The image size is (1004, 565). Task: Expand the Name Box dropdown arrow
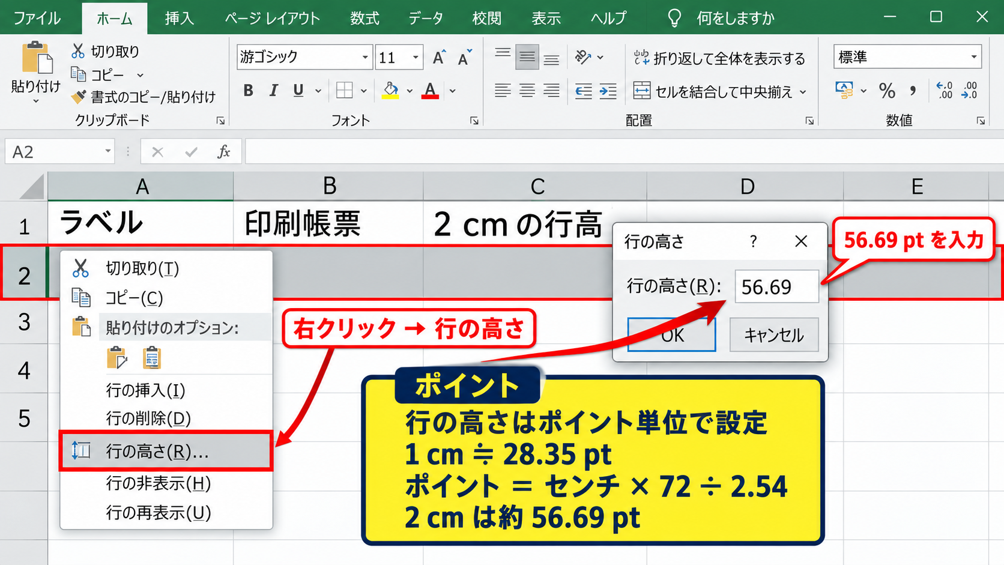click(108, 151)
